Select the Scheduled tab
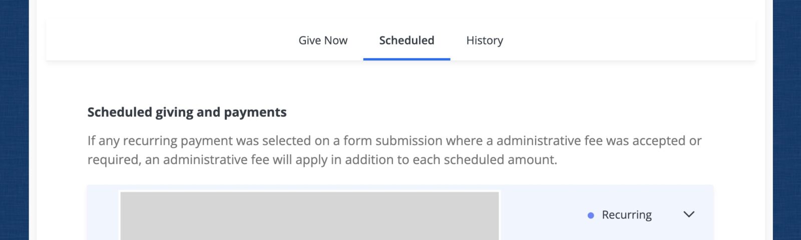 tap(407, 40)
